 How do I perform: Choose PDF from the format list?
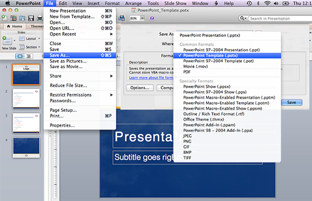(x=187, y=72)
